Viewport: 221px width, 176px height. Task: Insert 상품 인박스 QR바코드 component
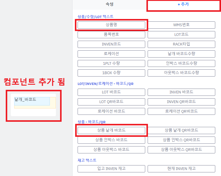coord(181,140)
